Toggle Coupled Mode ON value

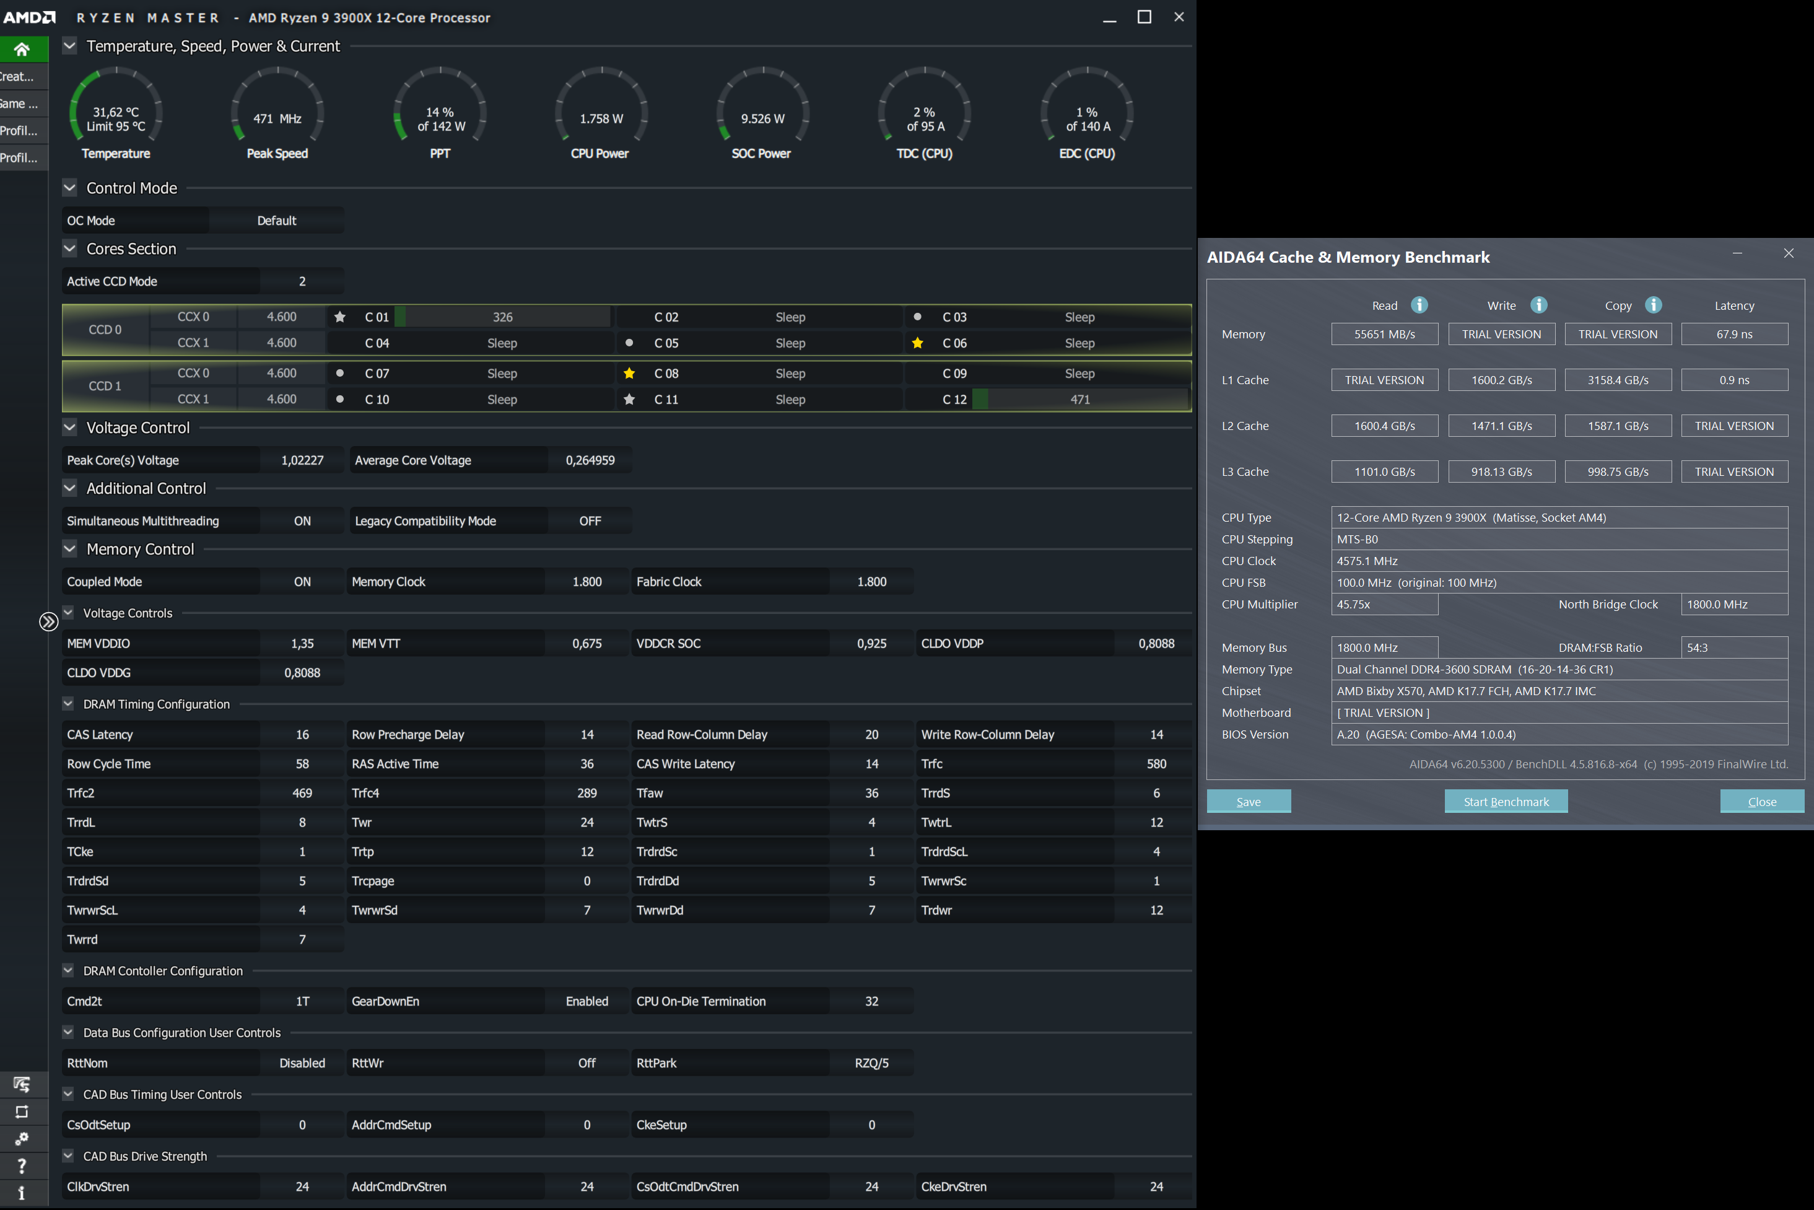coord(302,582)
